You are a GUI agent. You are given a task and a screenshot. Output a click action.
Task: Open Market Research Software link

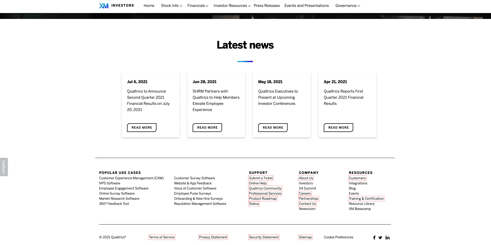tap(119, 199)
